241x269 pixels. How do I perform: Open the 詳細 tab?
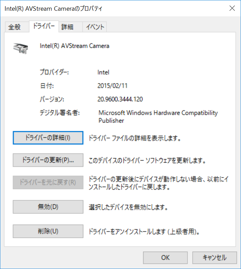[71, 27]
